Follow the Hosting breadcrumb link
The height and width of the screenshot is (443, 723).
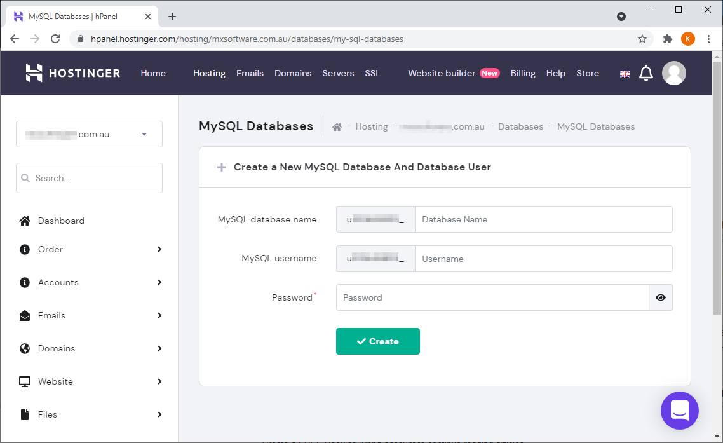point(372,127)
